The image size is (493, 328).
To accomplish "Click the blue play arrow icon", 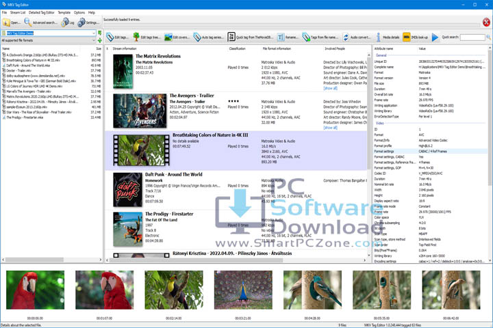I will pyautogui.click(x=435, y=38).
